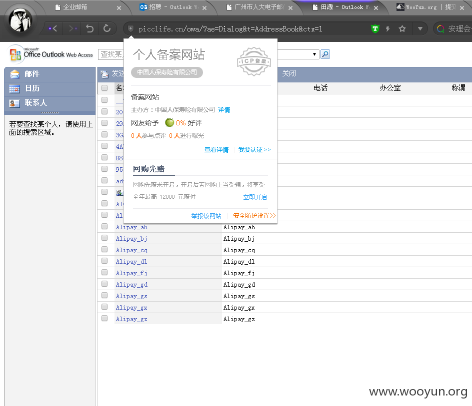Click the 发送 mail icon in toolbar
Viewport: 472px width, 406px height.
(x=104, y=74)
